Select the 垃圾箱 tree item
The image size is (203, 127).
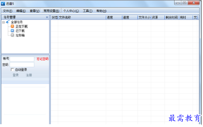coord(20,35)
